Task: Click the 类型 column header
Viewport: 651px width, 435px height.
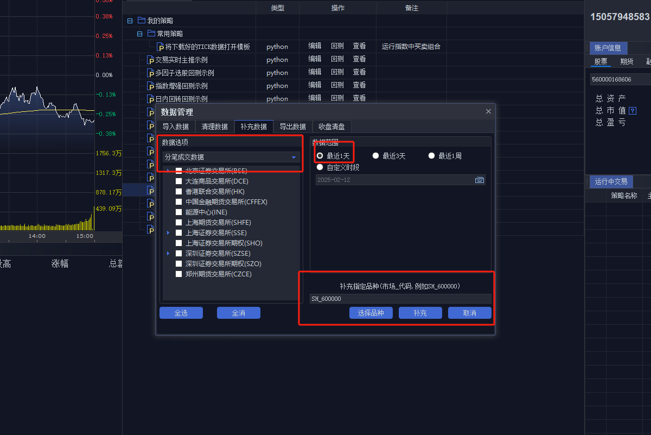Action: click(277, 8)
